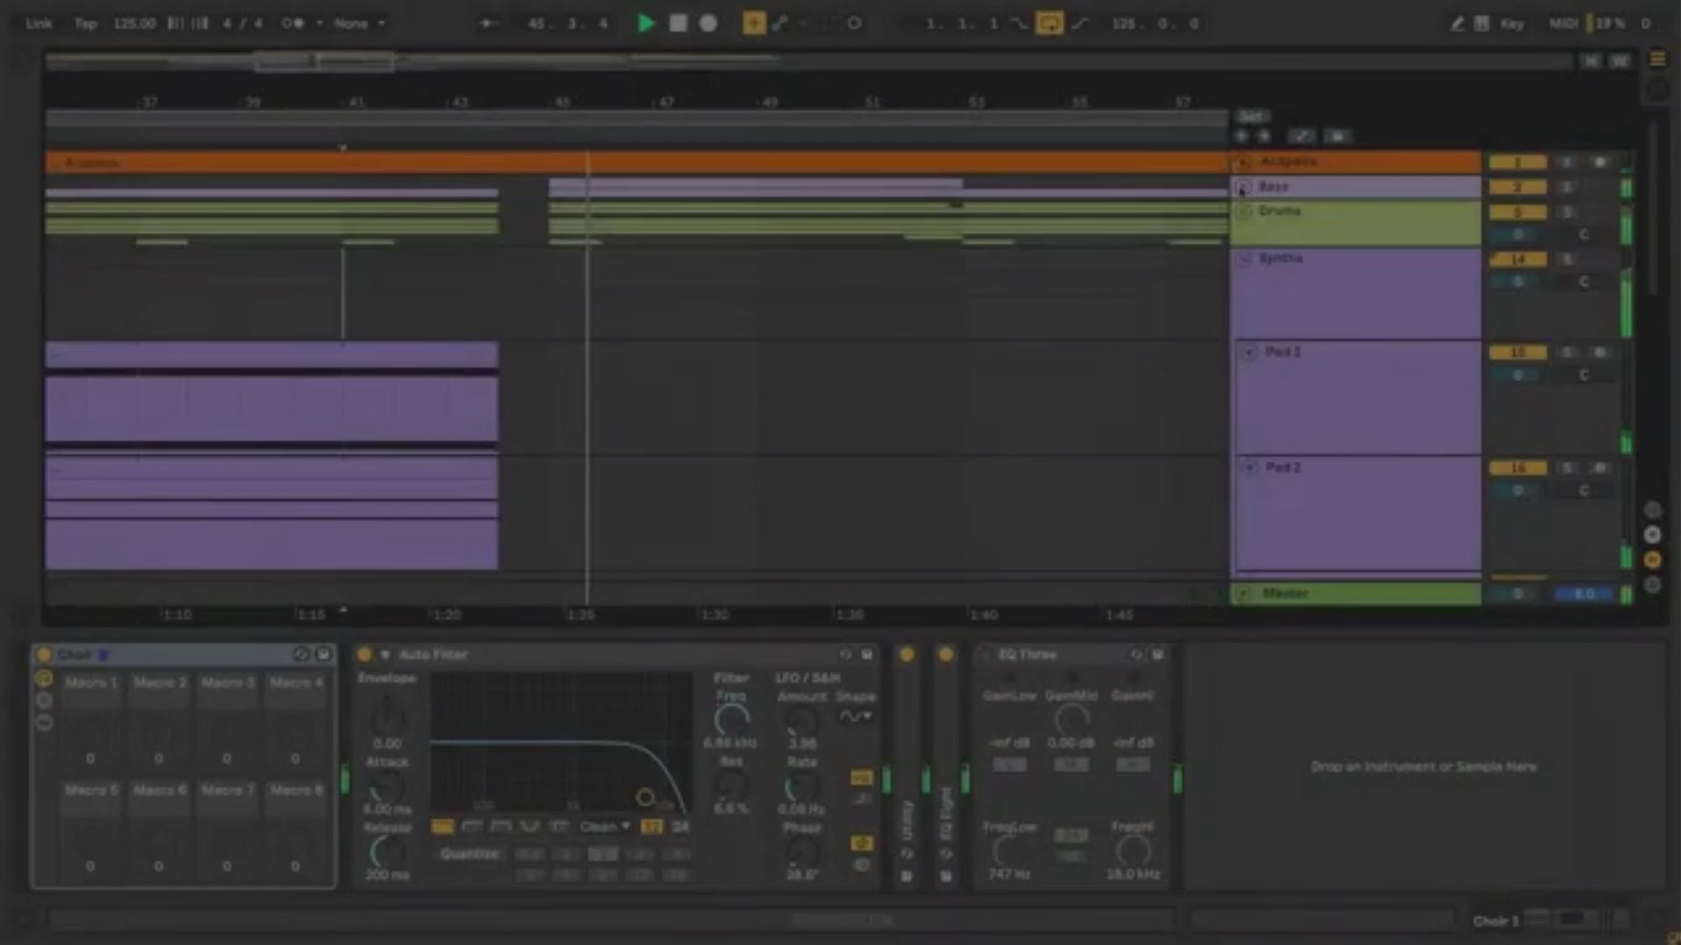Show or hide Choir rack macro controls
Screen dimensions: 1681x945
(x=44, y=679)
